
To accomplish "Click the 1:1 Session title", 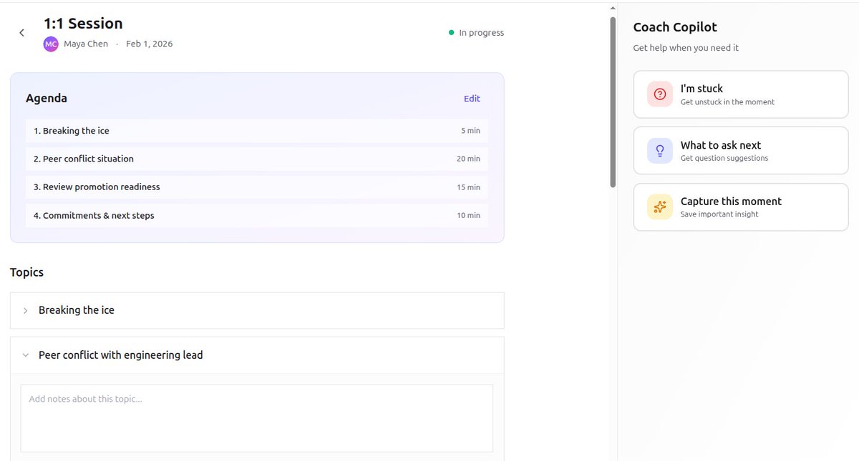I will click(x=83, y=24).
